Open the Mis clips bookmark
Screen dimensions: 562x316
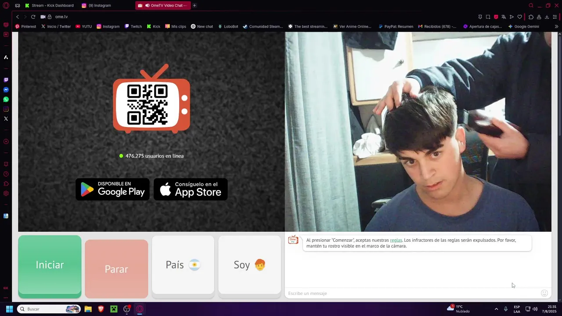point(175,26)
